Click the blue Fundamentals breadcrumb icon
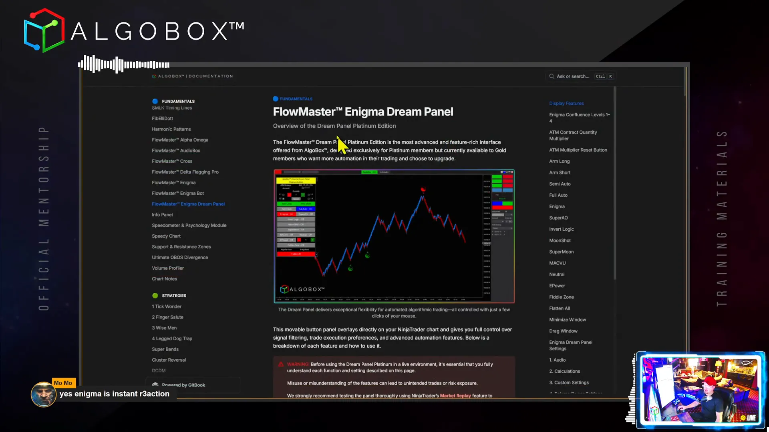The width and height of the screenshot is (769, 432). pos(276,99)
